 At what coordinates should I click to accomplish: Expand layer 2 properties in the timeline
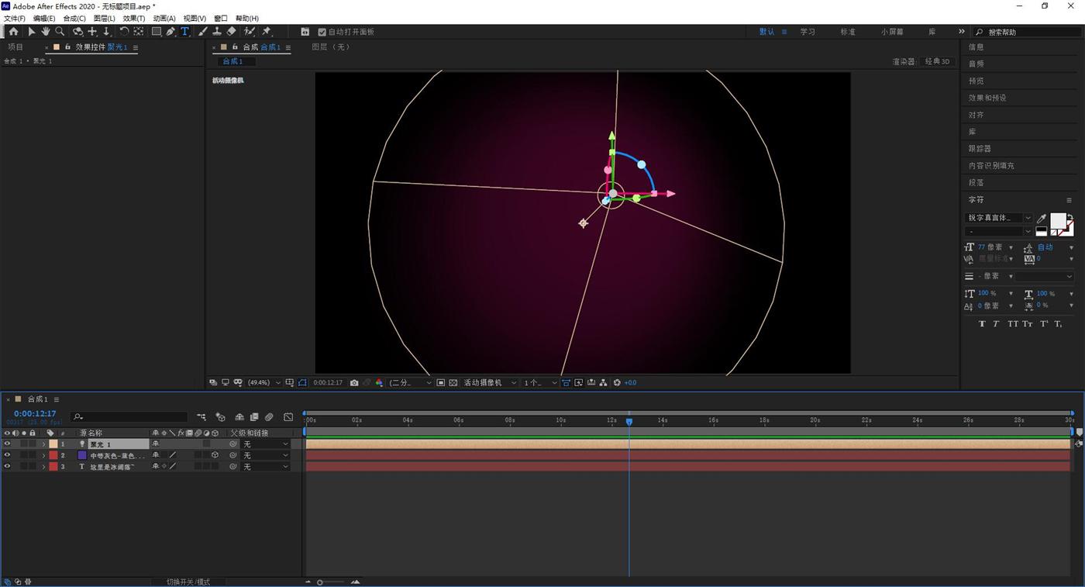point(43,456)
